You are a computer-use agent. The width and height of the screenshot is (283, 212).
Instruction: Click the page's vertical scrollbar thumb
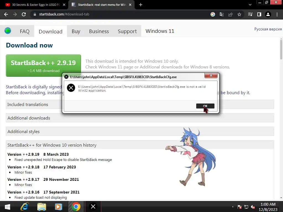(x=281, y=50)
